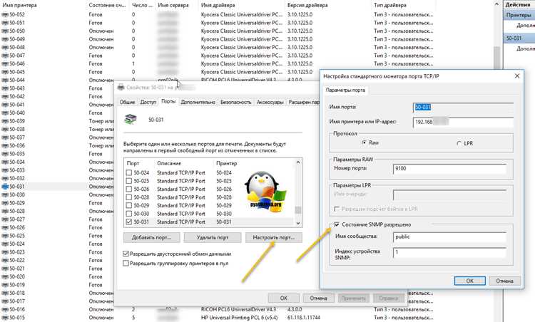This screenshot has height=322, width=535.
Task: Edit SNMP device index field
Action: [x=449, y=252]
